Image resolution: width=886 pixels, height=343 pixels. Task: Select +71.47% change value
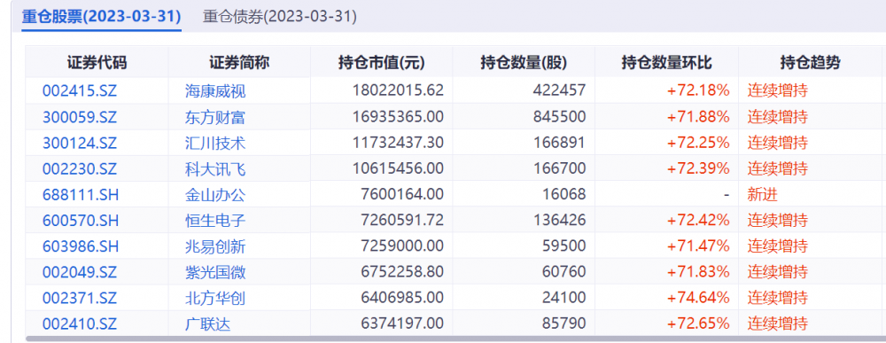click(698, 246)
